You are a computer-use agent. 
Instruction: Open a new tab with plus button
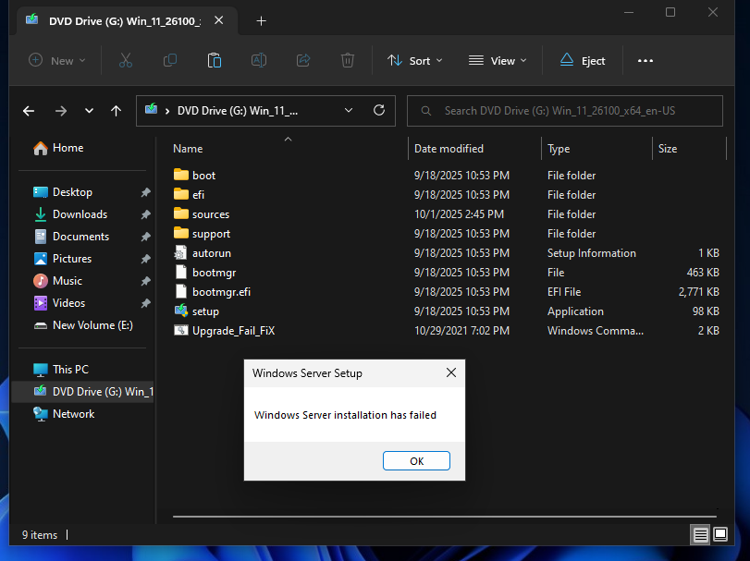pos(261,21)
